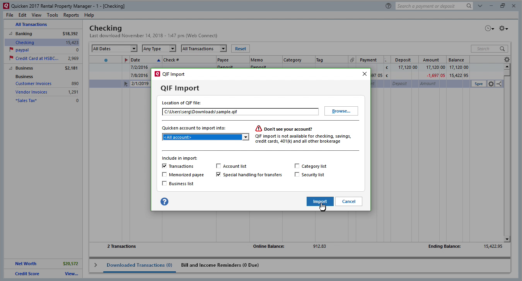Open the View menu
Screen dimensions: 522x281
pyautogui.click(x=36, y=15)
